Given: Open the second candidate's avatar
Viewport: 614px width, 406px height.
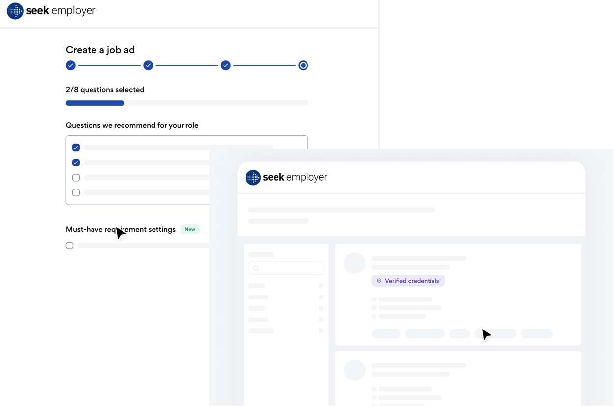Looking at the screenshot, I should 354,370.
